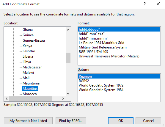Confirm with the OK button
Image resolution: width=165 pixels, height=127 pixels.
[x=121, y=121]
